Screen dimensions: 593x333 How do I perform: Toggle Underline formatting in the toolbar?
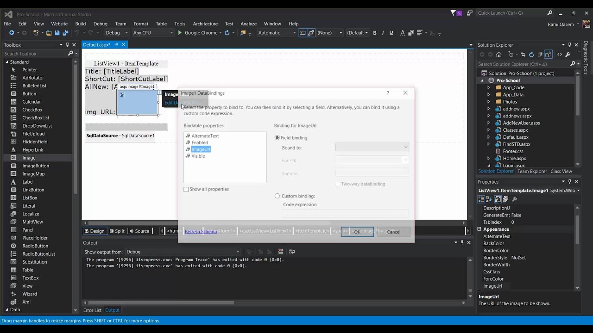(391, 33)
